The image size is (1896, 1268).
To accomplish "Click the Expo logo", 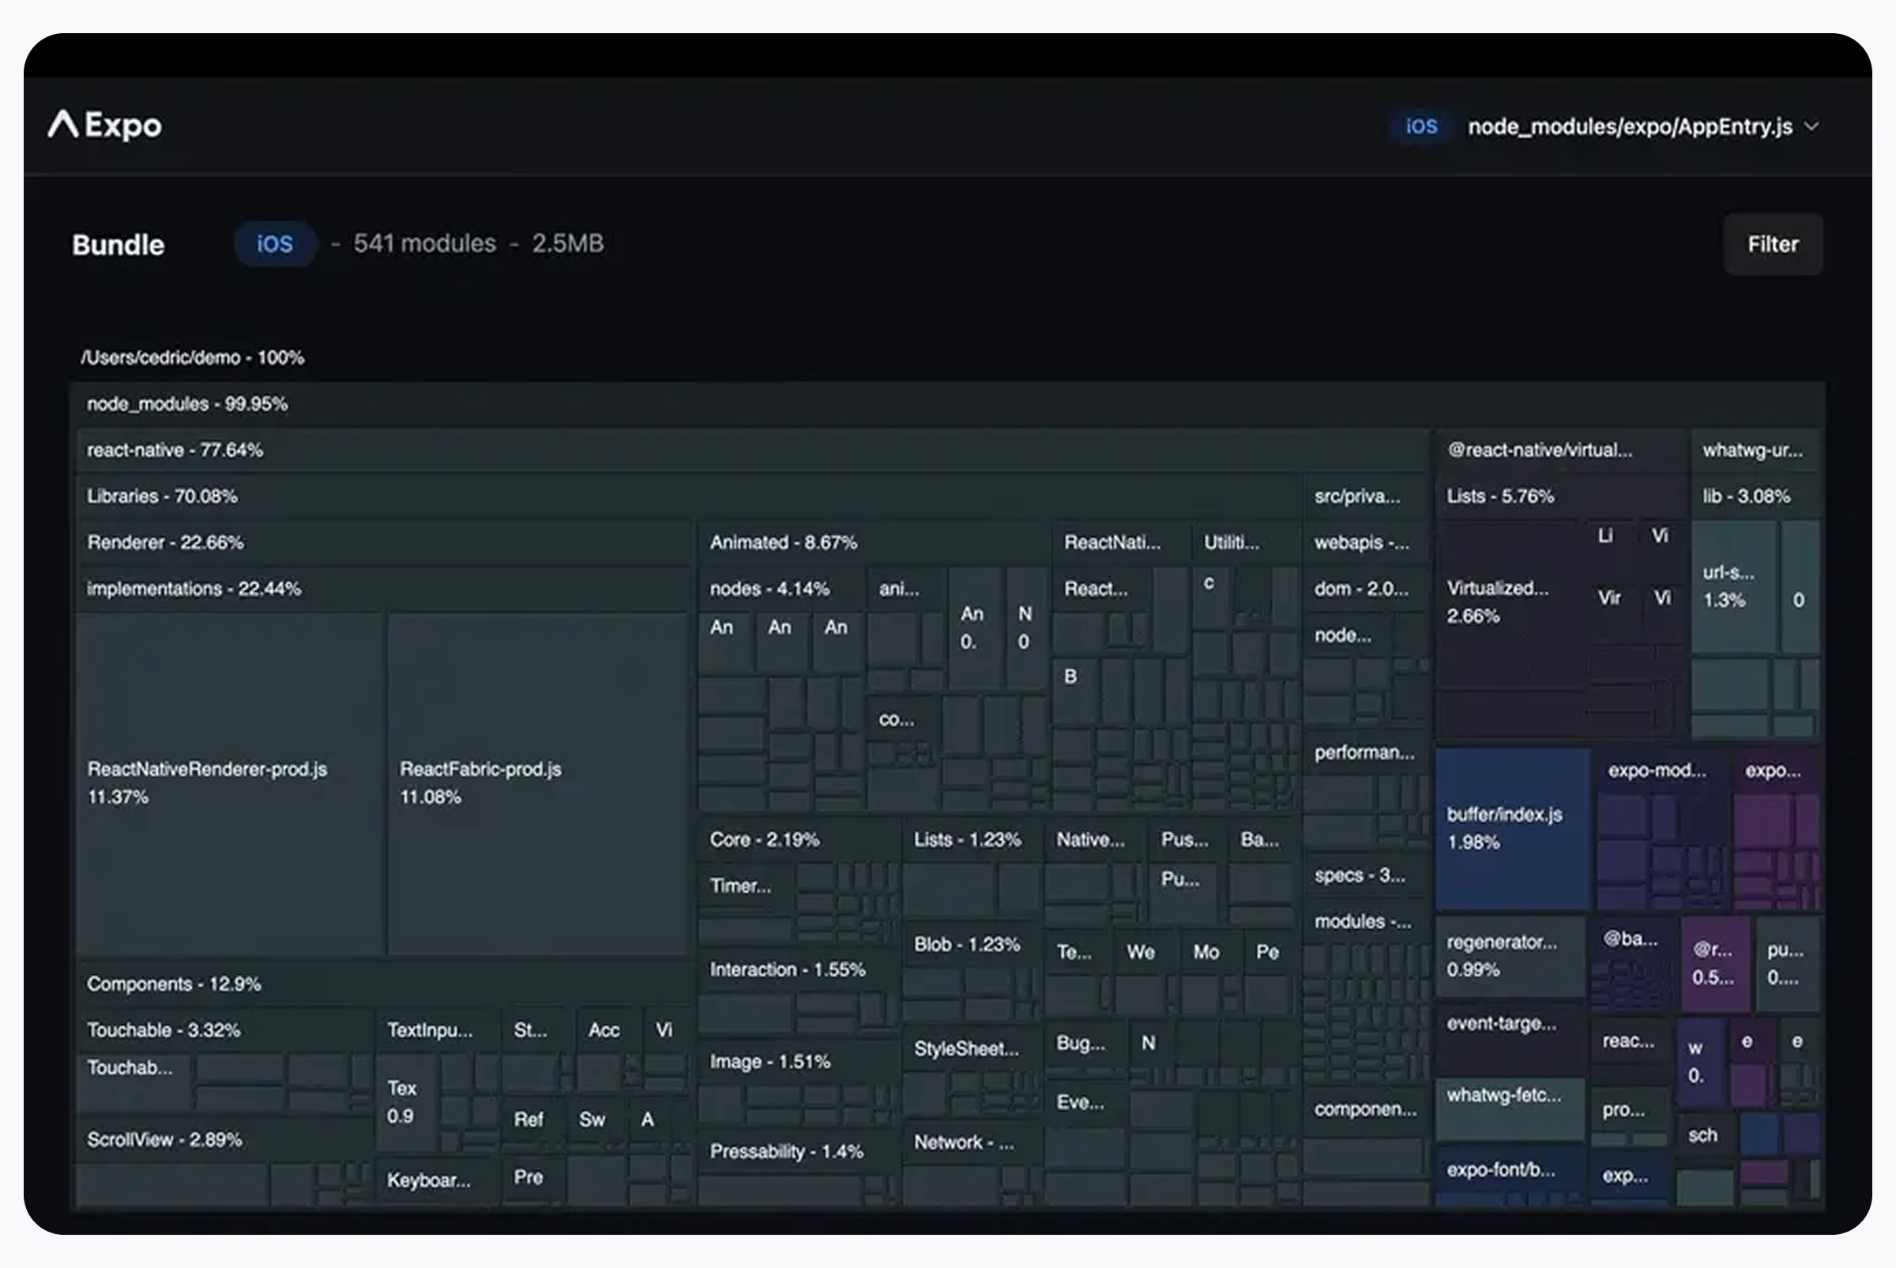I will pyautogui.click(x=105, y=126).
